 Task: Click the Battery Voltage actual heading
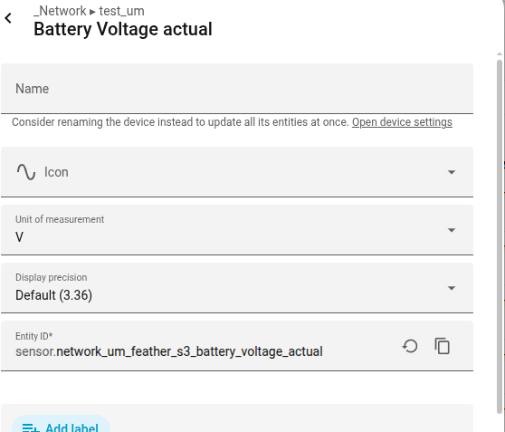[x=123, y=29]
